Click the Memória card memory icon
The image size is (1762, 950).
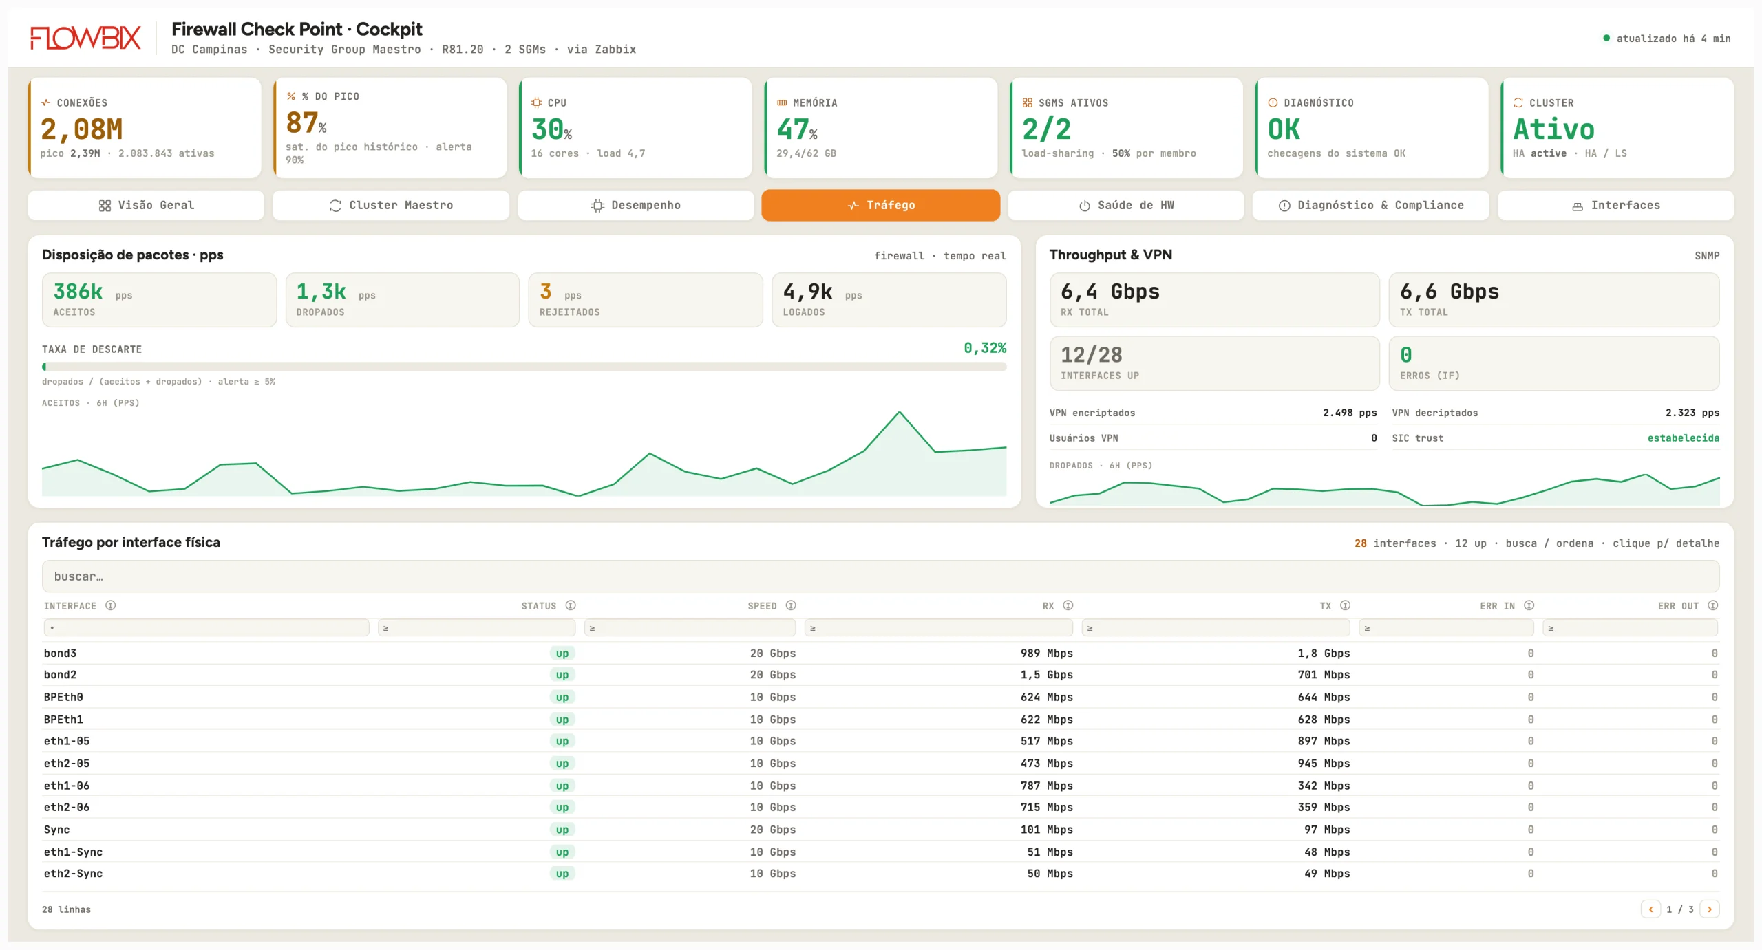tap(782, 102)
